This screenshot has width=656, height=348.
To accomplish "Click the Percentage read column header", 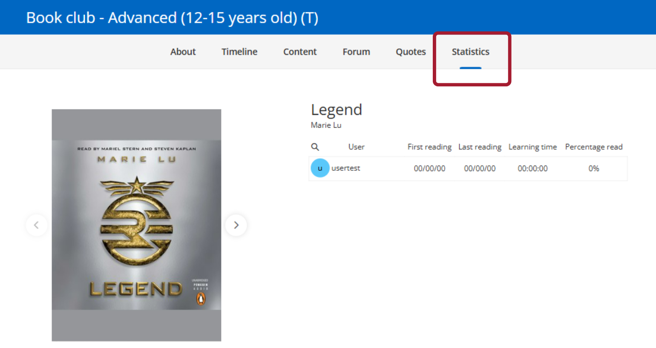I will 594,147.
